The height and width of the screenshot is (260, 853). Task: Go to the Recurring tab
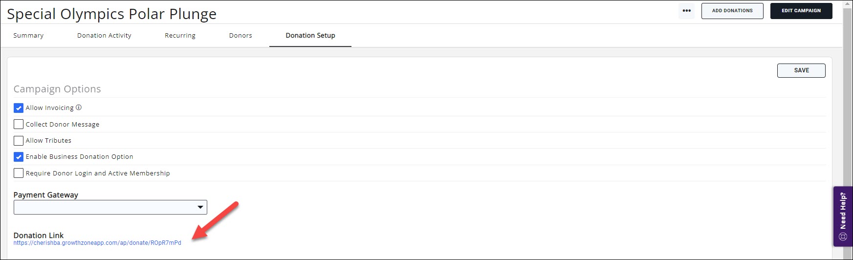click(180, 36)
